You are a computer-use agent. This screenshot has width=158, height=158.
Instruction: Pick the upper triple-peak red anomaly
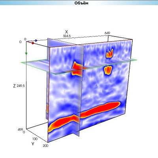click(110, 53)
